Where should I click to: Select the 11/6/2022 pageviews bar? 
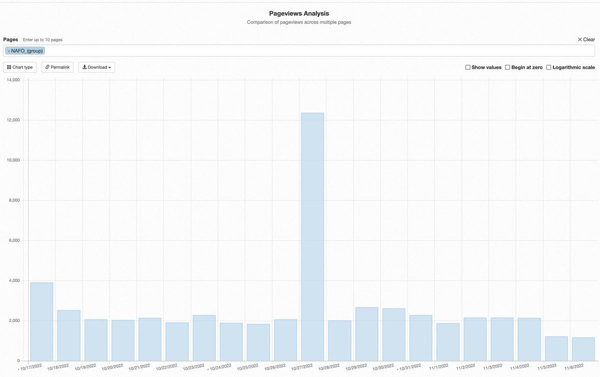coord(583,349)
